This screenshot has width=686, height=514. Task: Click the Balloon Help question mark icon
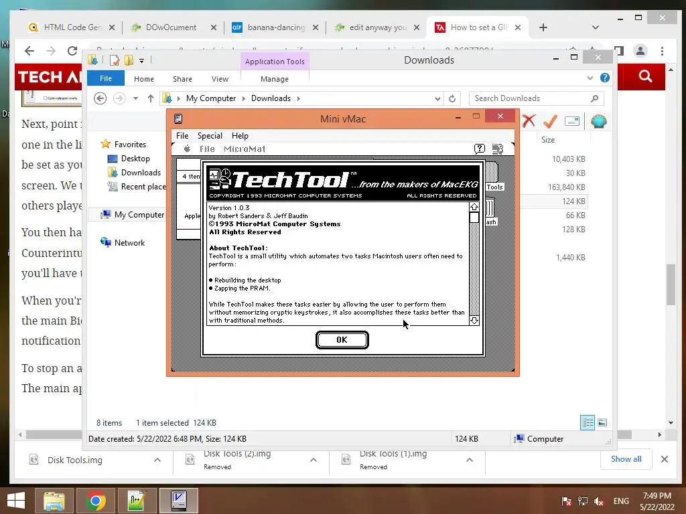(480, 149)
